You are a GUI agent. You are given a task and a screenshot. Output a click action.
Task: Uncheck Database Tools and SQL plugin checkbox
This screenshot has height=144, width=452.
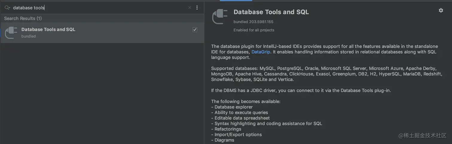[195, 30]
